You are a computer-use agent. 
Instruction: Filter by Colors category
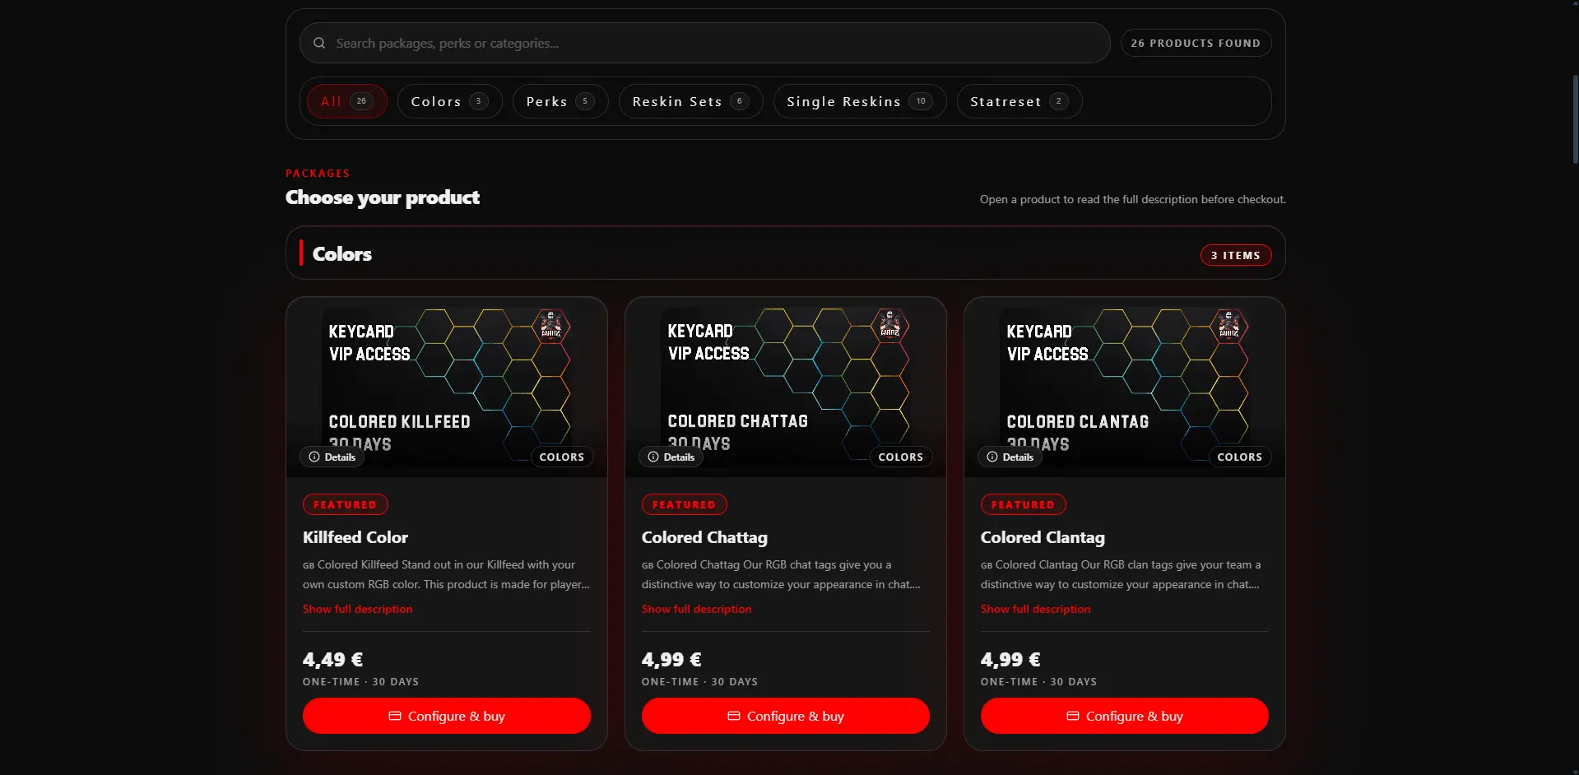click(x=450, y=101)
